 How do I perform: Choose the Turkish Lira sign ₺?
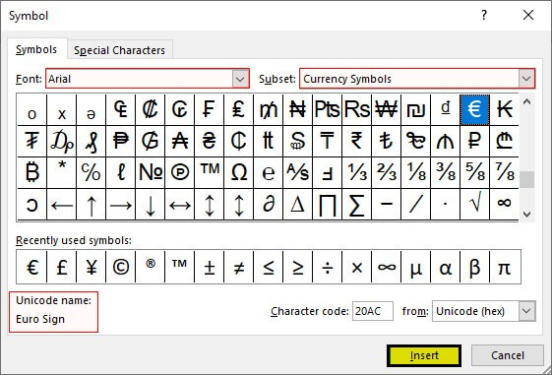point(386,141)
